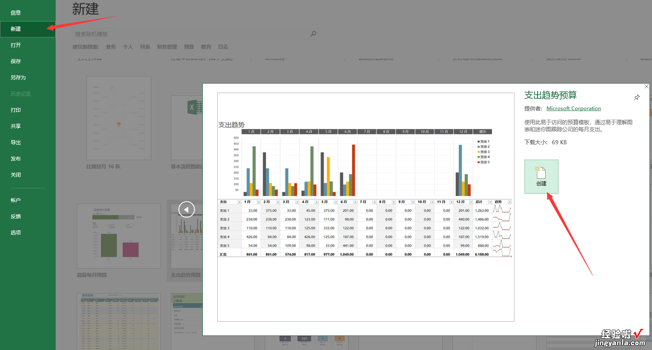Select 导出 in the sidebar

[x=28, y=143]
